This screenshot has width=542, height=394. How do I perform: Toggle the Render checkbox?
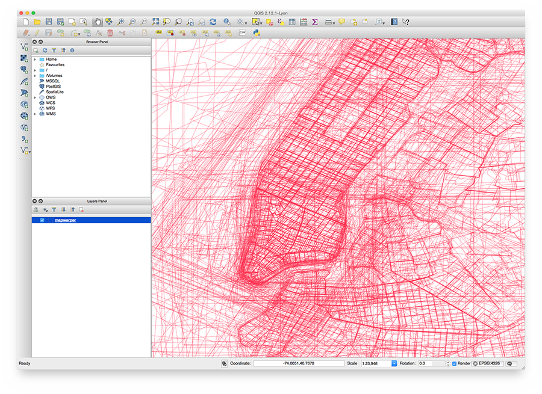pyautogui.click(x=455, y=363)
